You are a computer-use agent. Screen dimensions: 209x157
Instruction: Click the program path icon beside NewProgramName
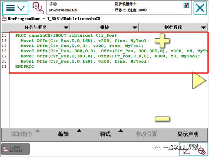(x=4, y=18)
